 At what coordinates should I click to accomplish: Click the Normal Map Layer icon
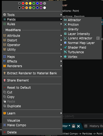[65, 43]
